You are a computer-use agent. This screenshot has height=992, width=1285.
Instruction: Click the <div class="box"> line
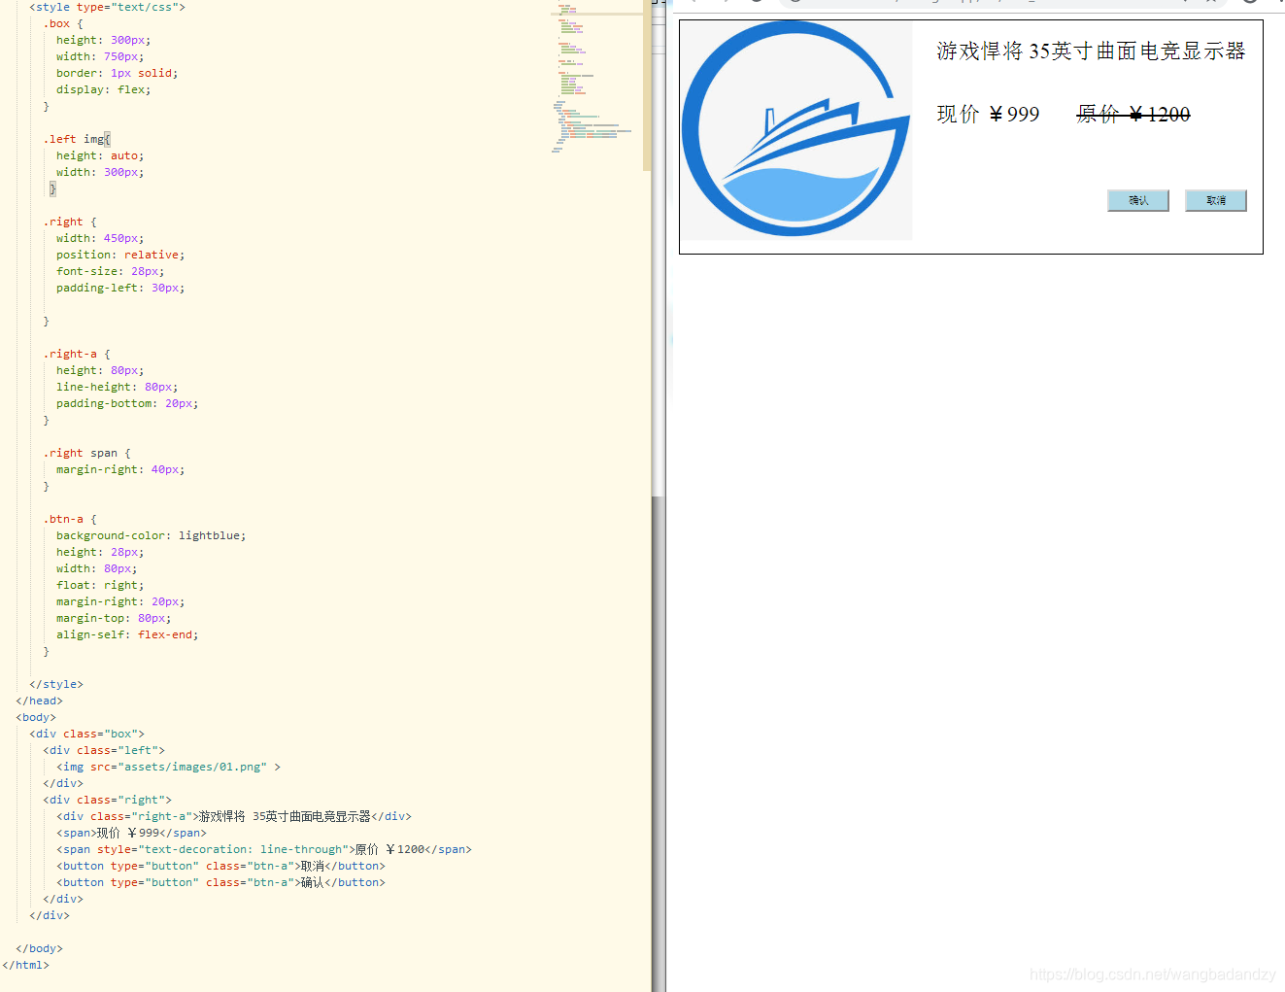coord(86,734)
